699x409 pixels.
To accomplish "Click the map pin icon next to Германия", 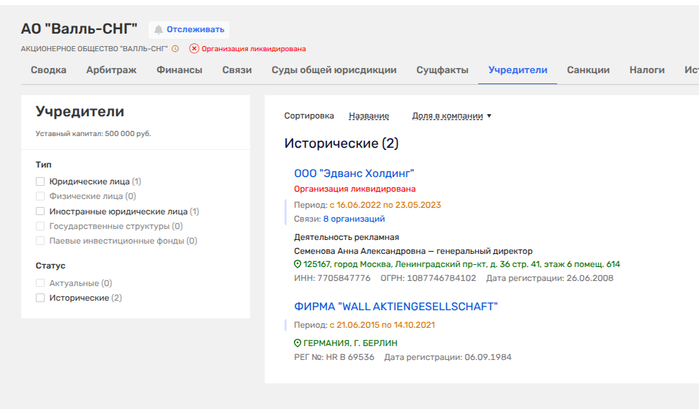I will click(x=298, y=343).
